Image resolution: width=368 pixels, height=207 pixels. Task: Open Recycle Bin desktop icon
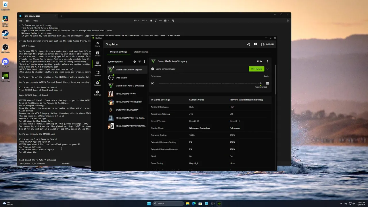[x=5, y=6]
